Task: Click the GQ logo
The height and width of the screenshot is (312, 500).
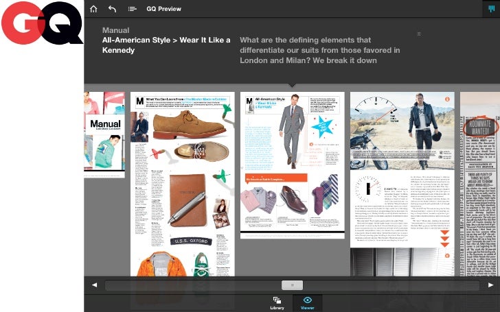Action: pyautogui.click(x=42, y=23)
